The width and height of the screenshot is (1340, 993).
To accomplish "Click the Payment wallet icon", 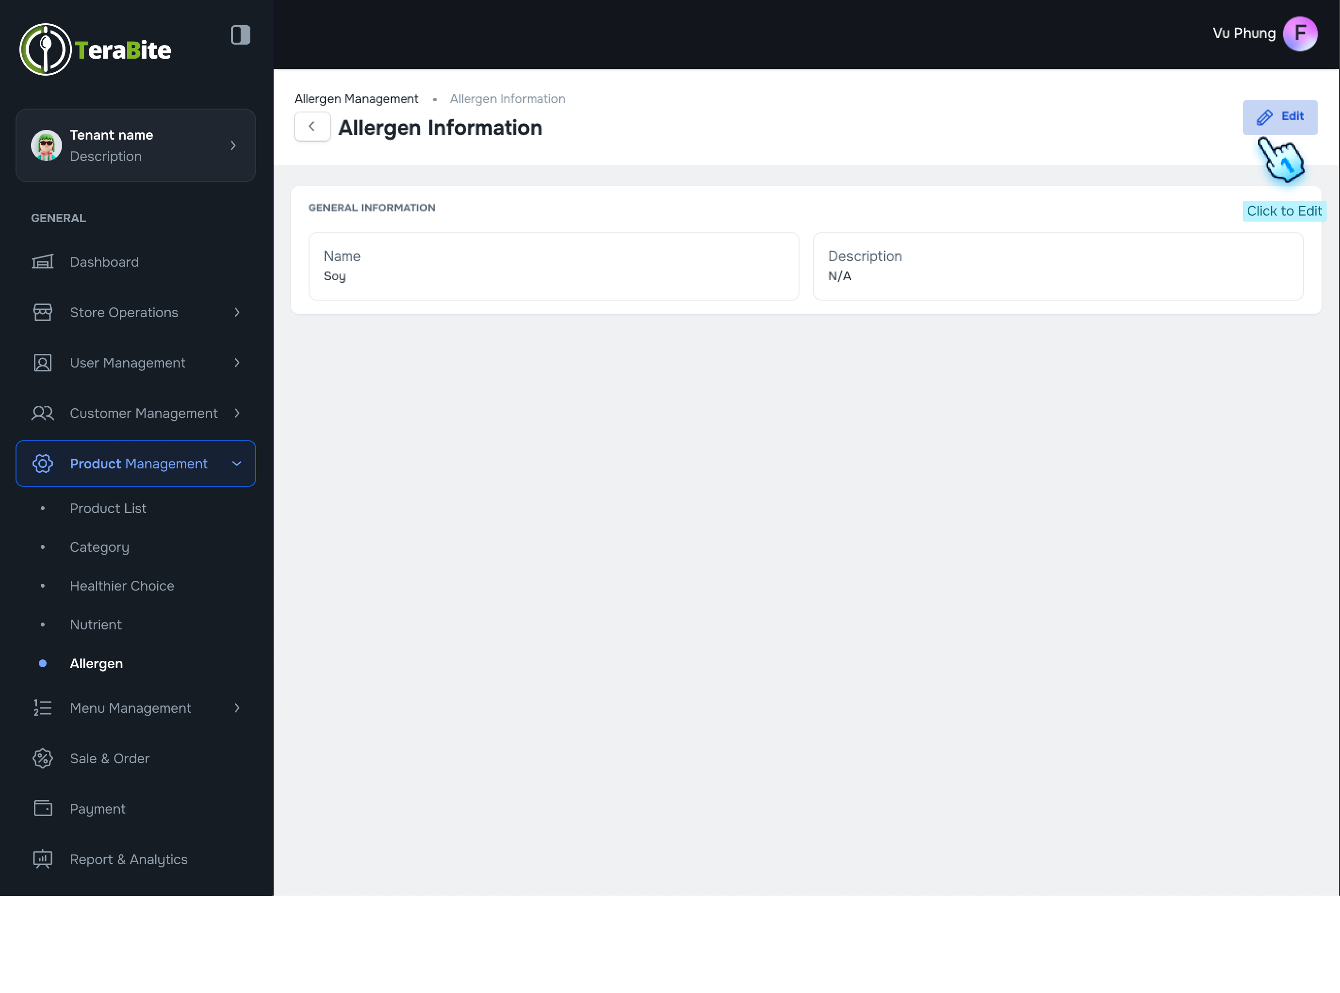I will coord(42,808).
